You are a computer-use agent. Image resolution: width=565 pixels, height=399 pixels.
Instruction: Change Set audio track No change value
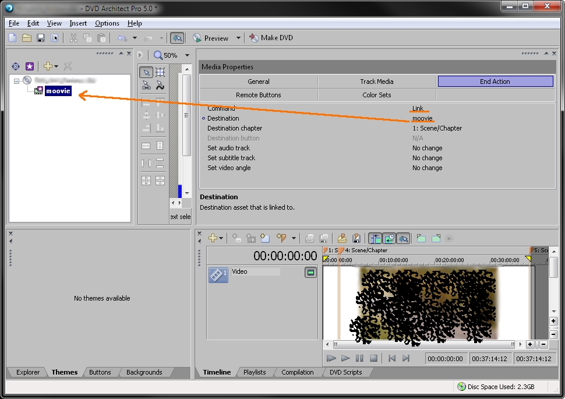tap(428, 148)
